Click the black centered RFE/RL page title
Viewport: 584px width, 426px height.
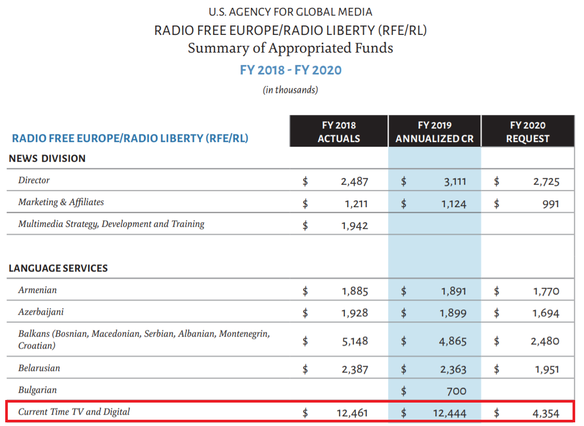point(290,30)
